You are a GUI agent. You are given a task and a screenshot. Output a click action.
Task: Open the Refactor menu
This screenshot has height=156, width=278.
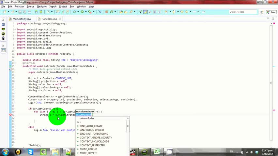tap(19, 6)
